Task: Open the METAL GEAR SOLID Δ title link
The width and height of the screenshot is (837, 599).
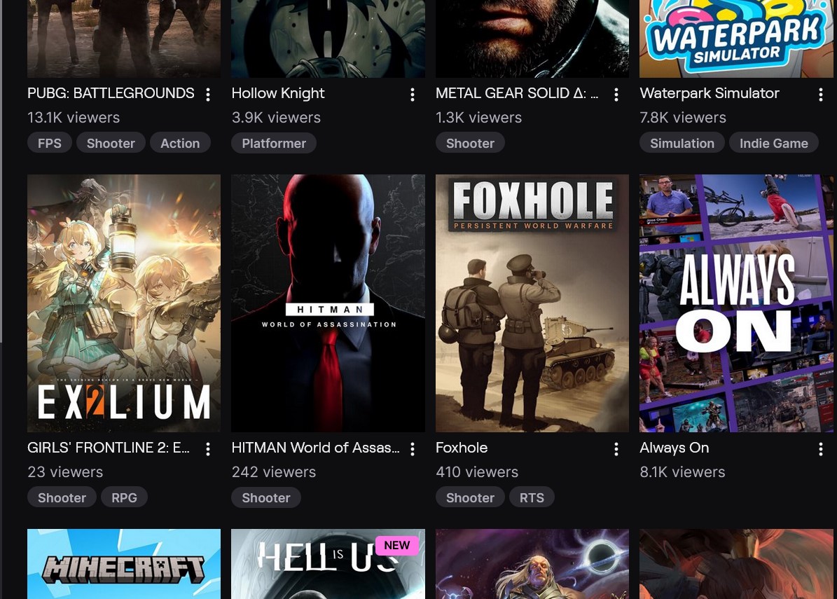Action: [x=517, y=93]
